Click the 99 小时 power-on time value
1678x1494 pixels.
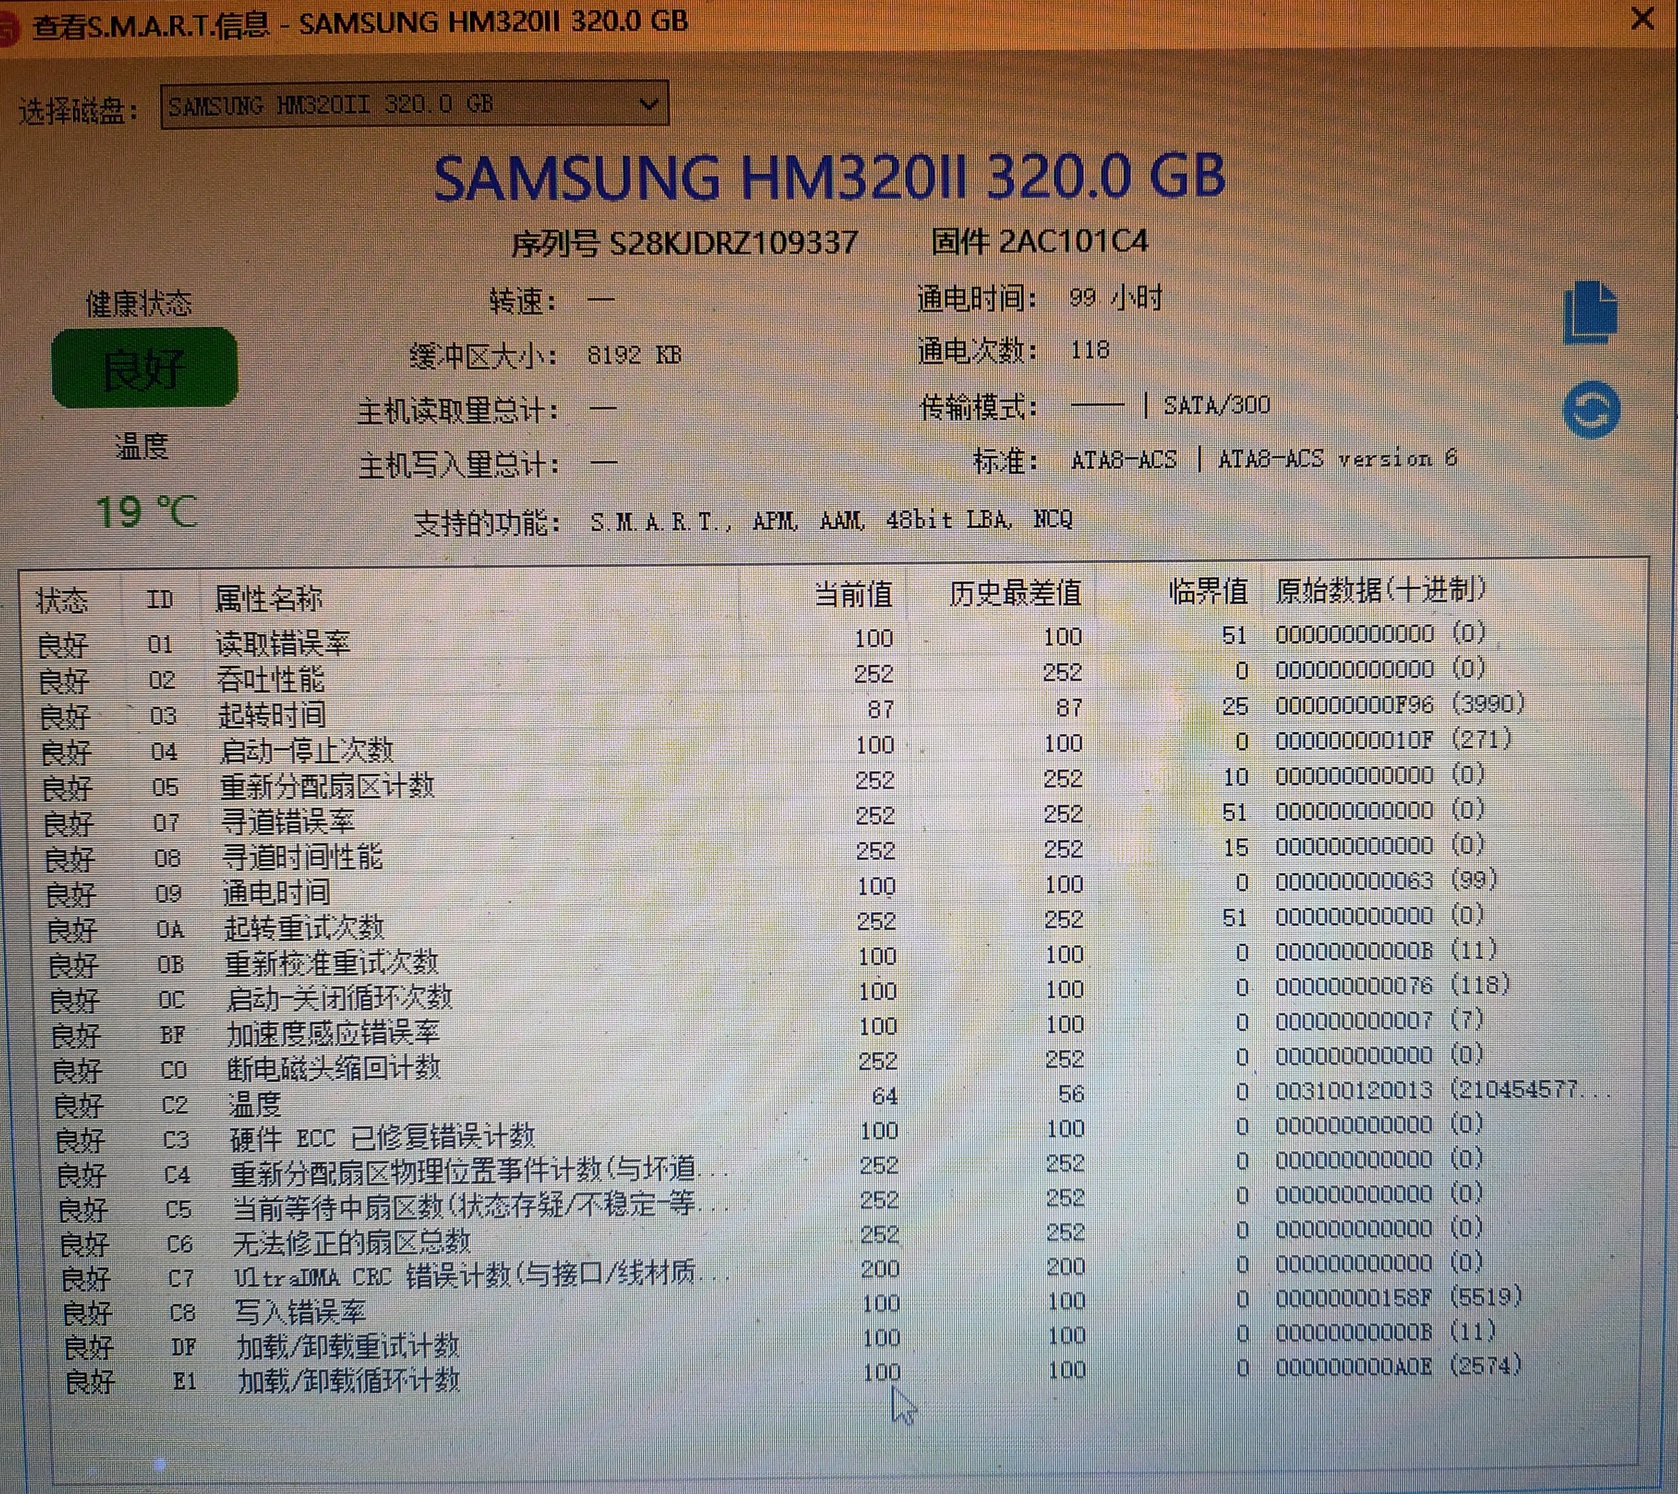click(1116, 297)
